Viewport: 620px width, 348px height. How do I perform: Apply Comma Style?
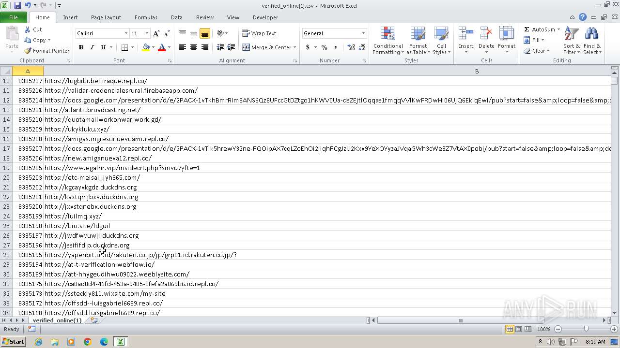pyautogui.click(x=335, y=47)
